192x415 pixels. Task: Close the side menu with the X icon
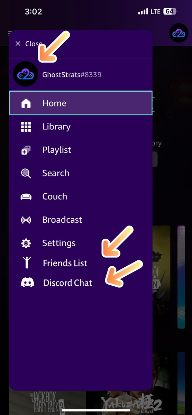point(18,44)
